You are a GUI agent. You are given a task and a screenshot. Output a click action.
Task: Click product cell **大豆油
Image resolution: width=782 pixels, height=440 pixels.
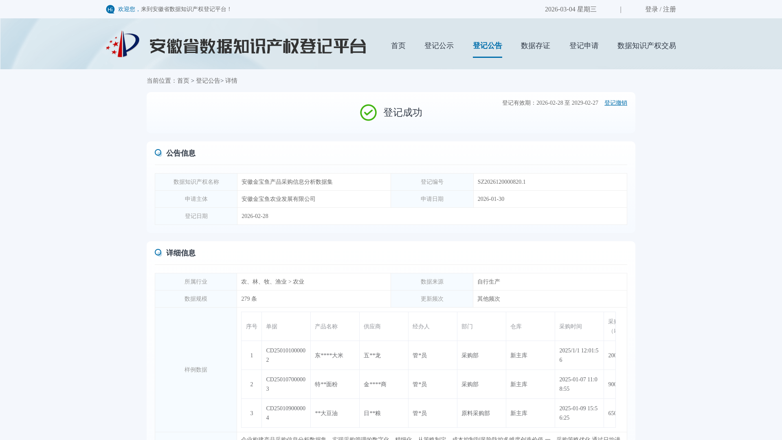point(326,414)
